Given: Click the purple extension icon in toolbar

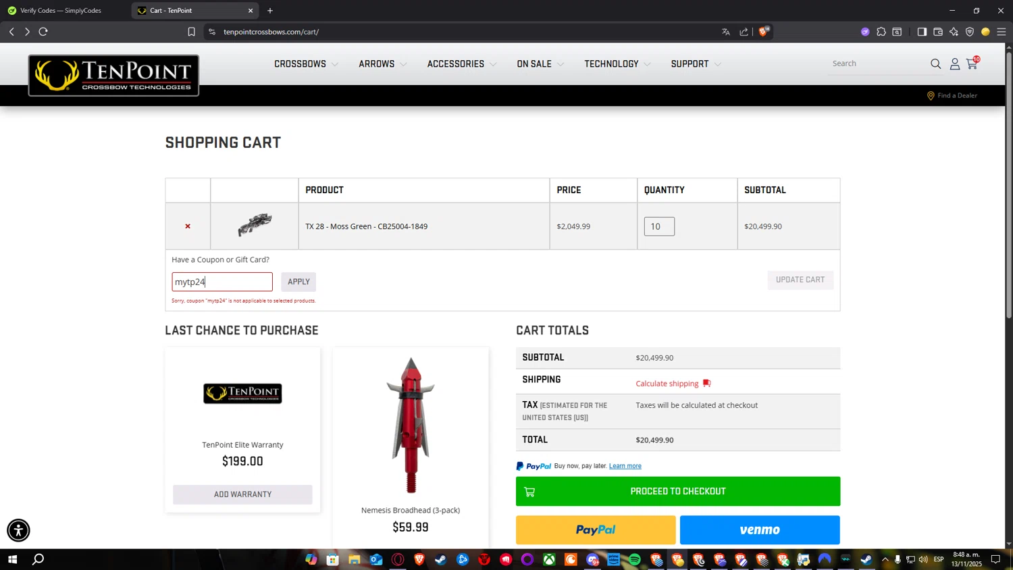Looking at the screenshot, I should [865, 32].
